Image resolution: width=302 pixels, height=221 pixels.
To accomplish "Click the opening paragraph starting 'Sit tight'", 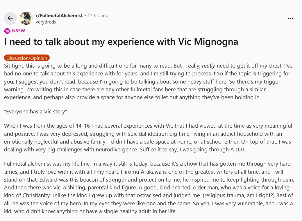I will pyautogui.click(x=148, y=81).
